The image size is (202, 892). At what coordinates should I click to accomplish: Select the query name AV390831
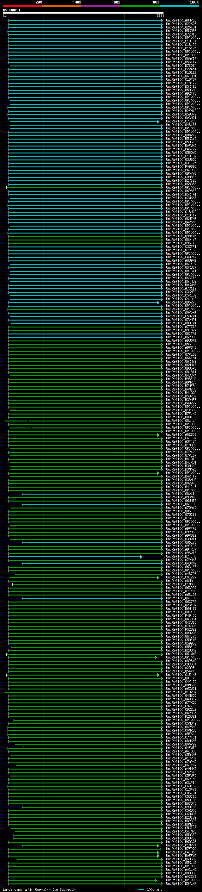point(12,10)
